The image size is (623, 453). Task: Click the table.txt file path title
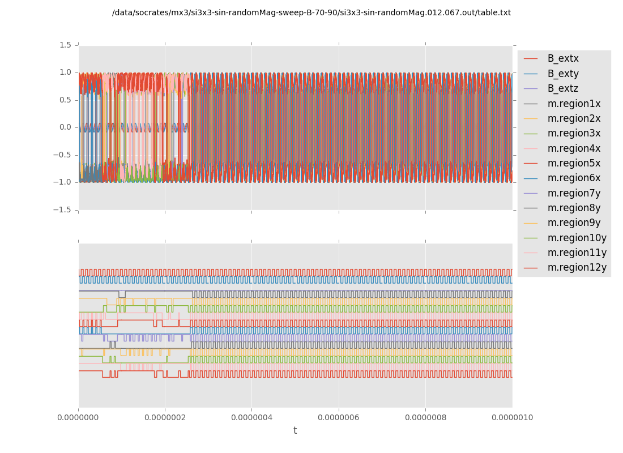(311, 12)
